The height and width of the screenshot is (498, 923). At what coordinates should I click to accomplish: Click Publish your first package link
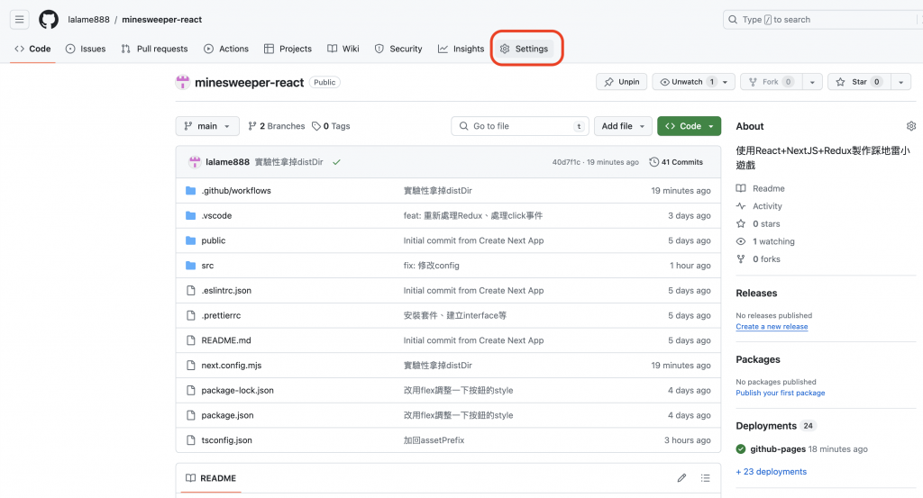[781, 393]
